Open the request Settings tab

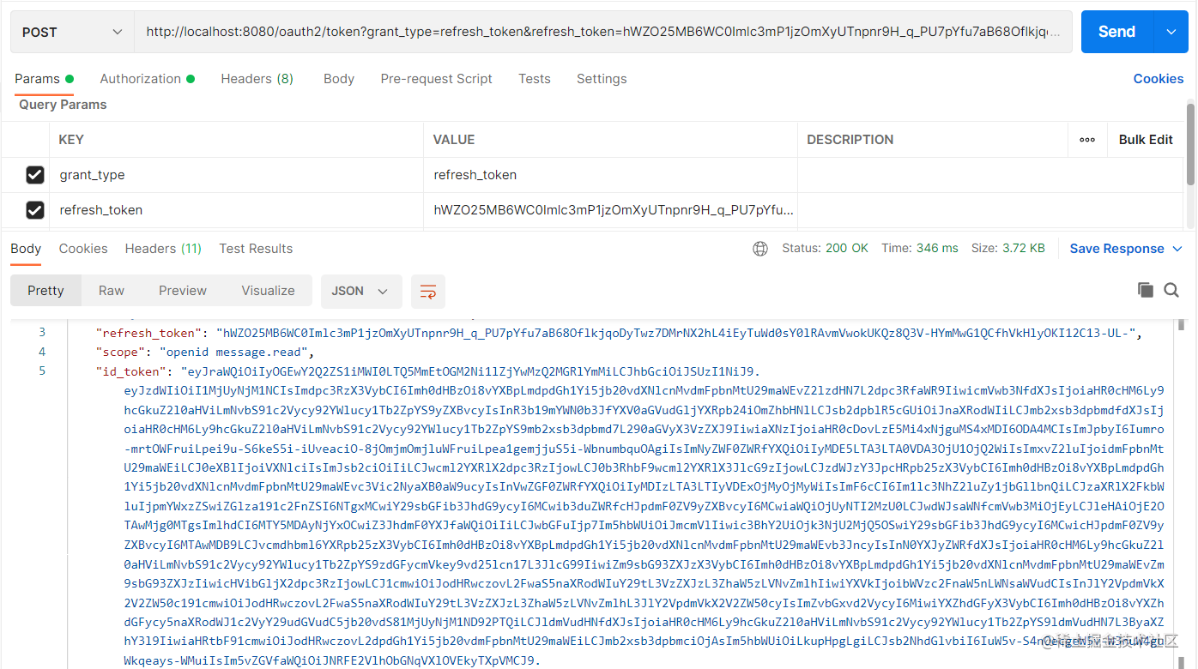pyautogui.click(x=602, y=79)
